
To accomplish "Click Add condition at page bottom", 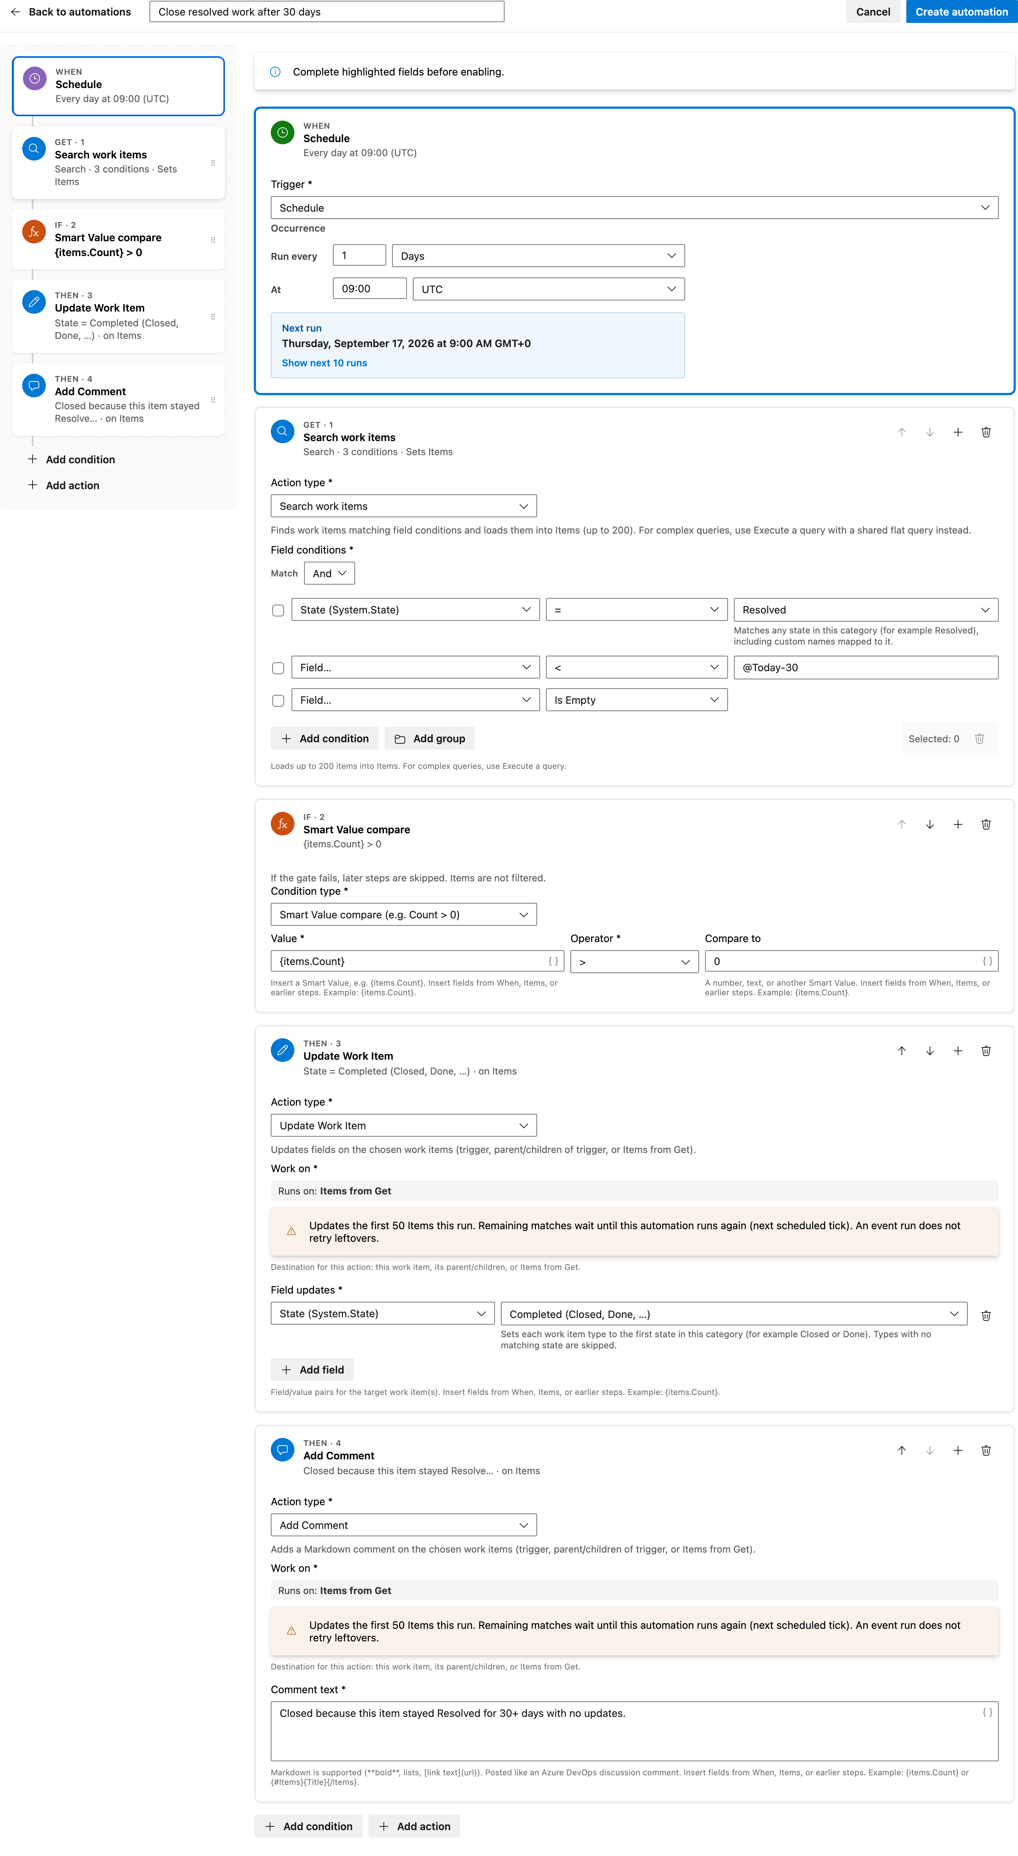I will click(x=309, y=1826).
